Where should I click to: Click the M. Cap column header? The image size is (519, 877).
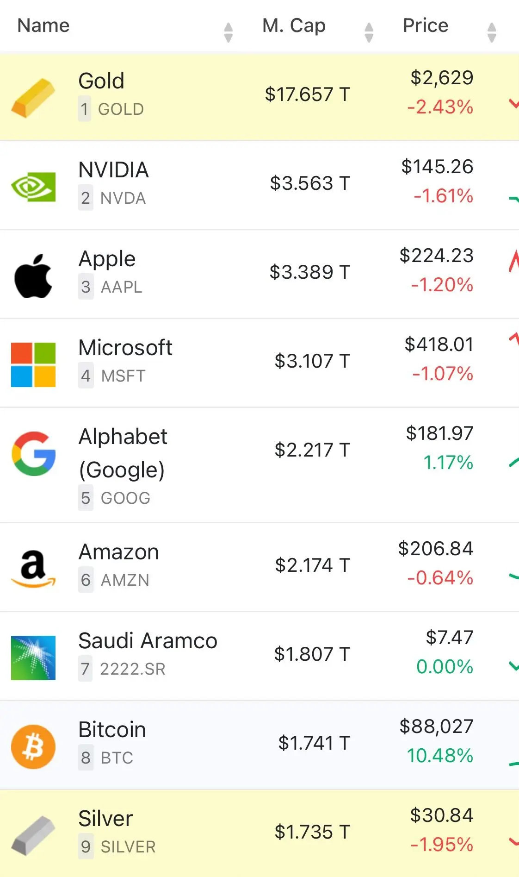pos(294,25)
